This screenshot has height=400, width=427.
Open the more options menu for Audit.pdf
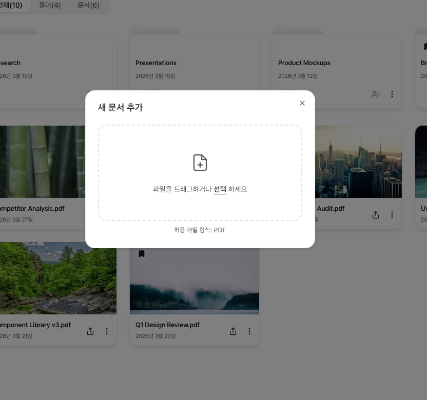click(392, 215)
